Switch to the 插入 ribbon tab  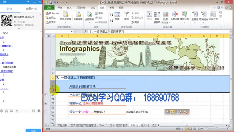coord(69,7)
